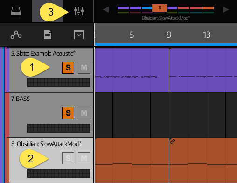Click the link icon on orange clip
This screenshot has height=183, width=237.
pyautogui.click(x=173, y=141)
